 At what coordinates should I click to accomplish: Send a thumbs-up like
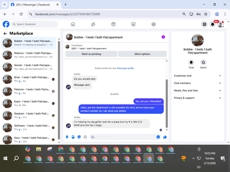[x=165, y=137]
